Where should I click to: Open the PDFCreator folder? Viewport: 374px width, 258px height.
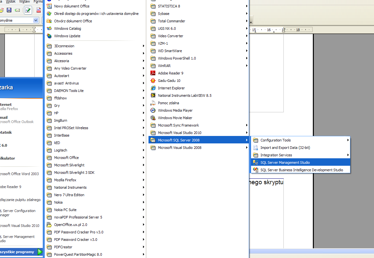pyautogui.click(x=95, y=247)
